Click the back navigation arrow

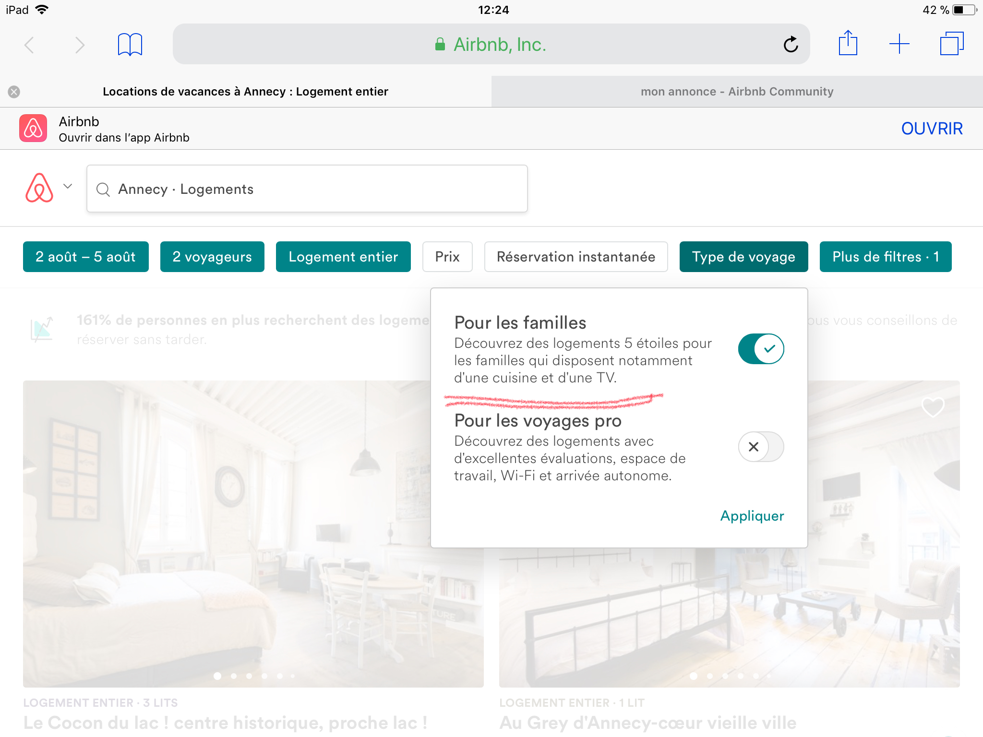(30, 45)
